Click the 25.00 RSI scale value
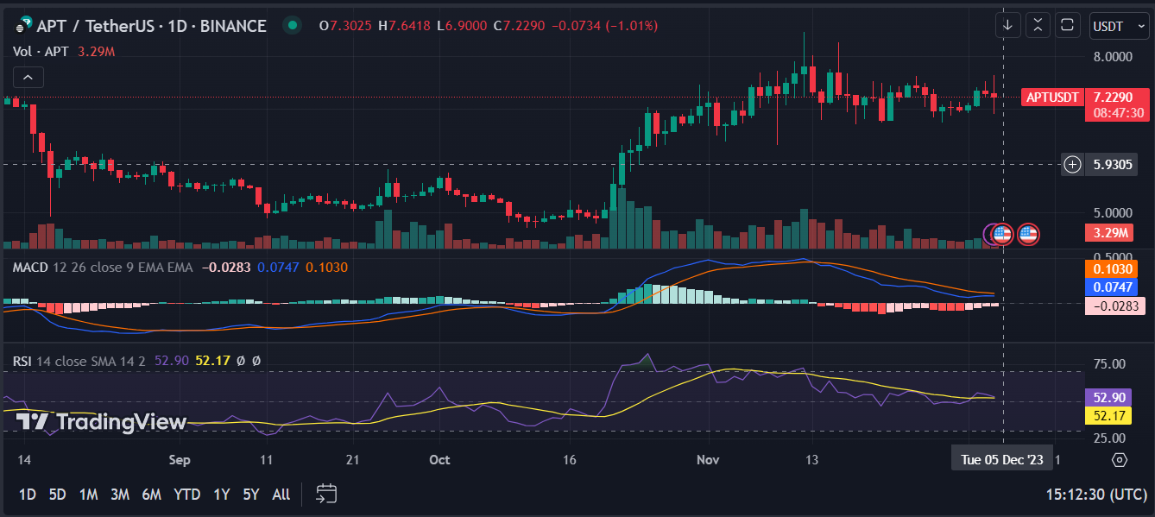Viewport: 1155px width, 517px height. (1109, 438)
